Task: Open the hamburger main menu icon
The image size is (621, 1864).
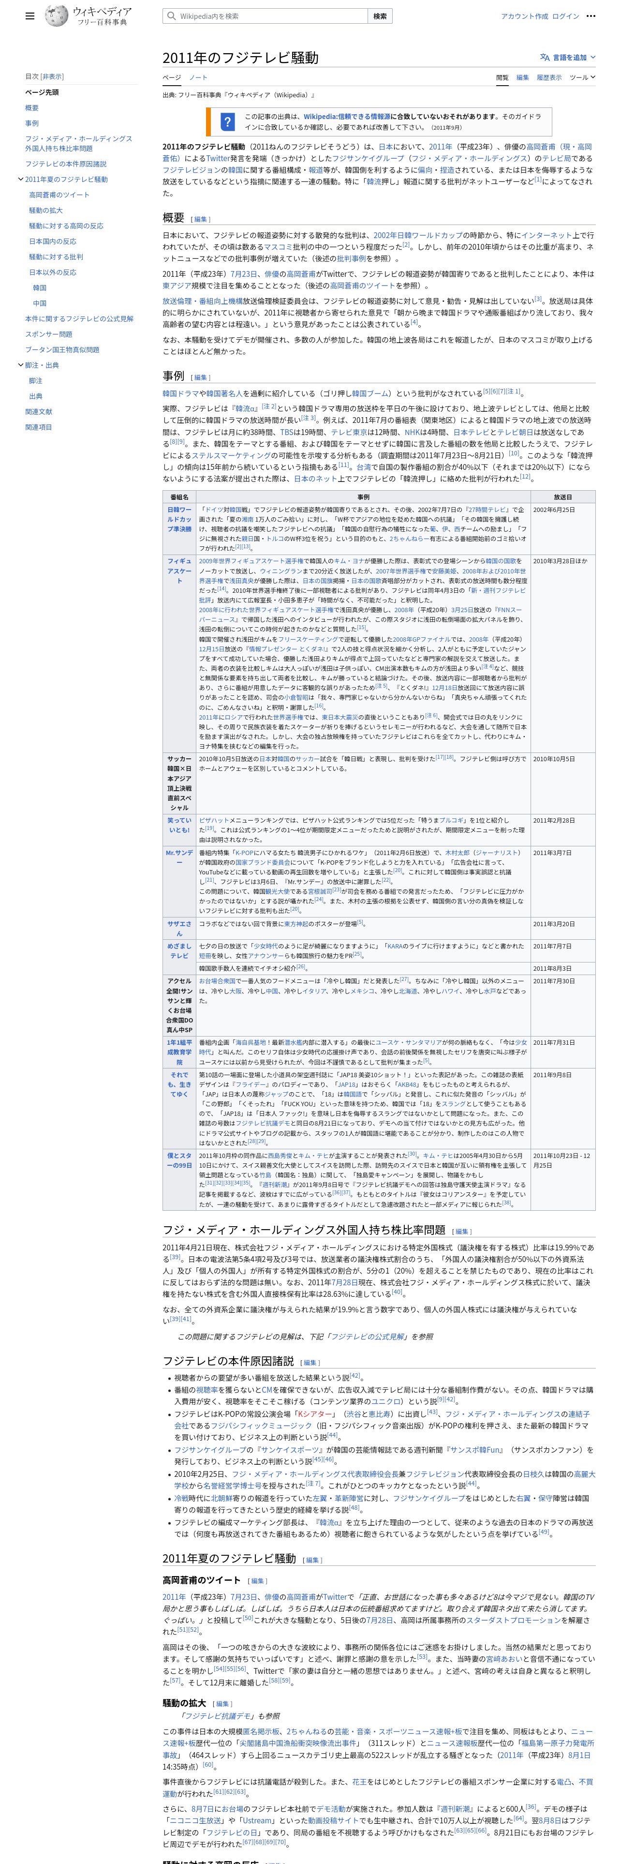Action: pos(30,16)
